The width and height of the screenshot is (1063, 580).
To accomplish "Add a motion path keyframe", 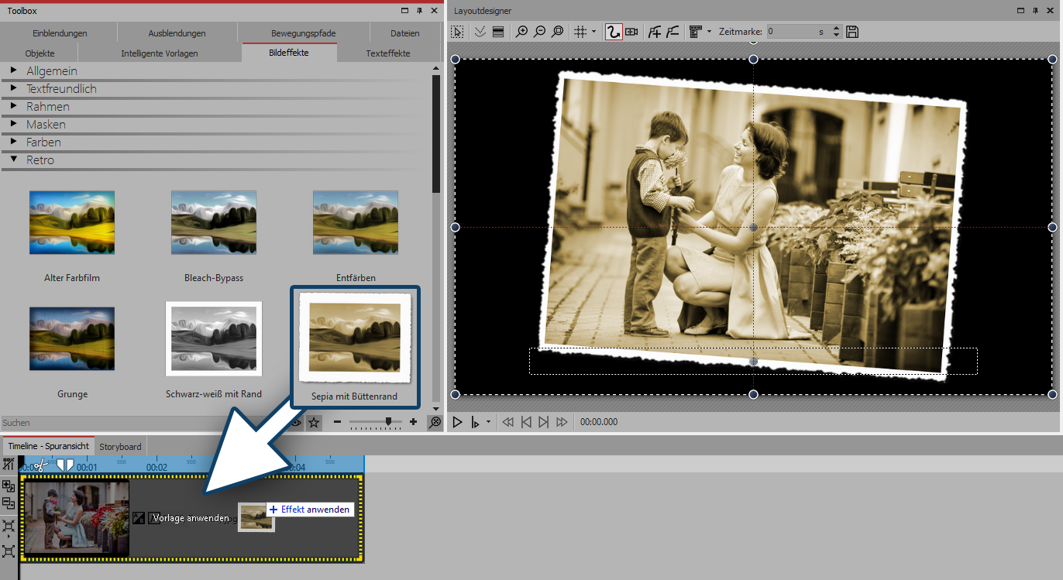I will tap(655, 32).
